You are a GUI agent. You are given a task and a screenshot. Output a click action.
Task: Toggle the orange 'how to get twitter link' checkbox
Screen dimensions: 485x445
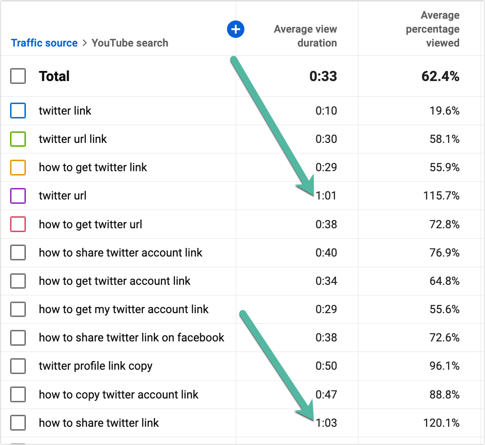pos(18,167)
